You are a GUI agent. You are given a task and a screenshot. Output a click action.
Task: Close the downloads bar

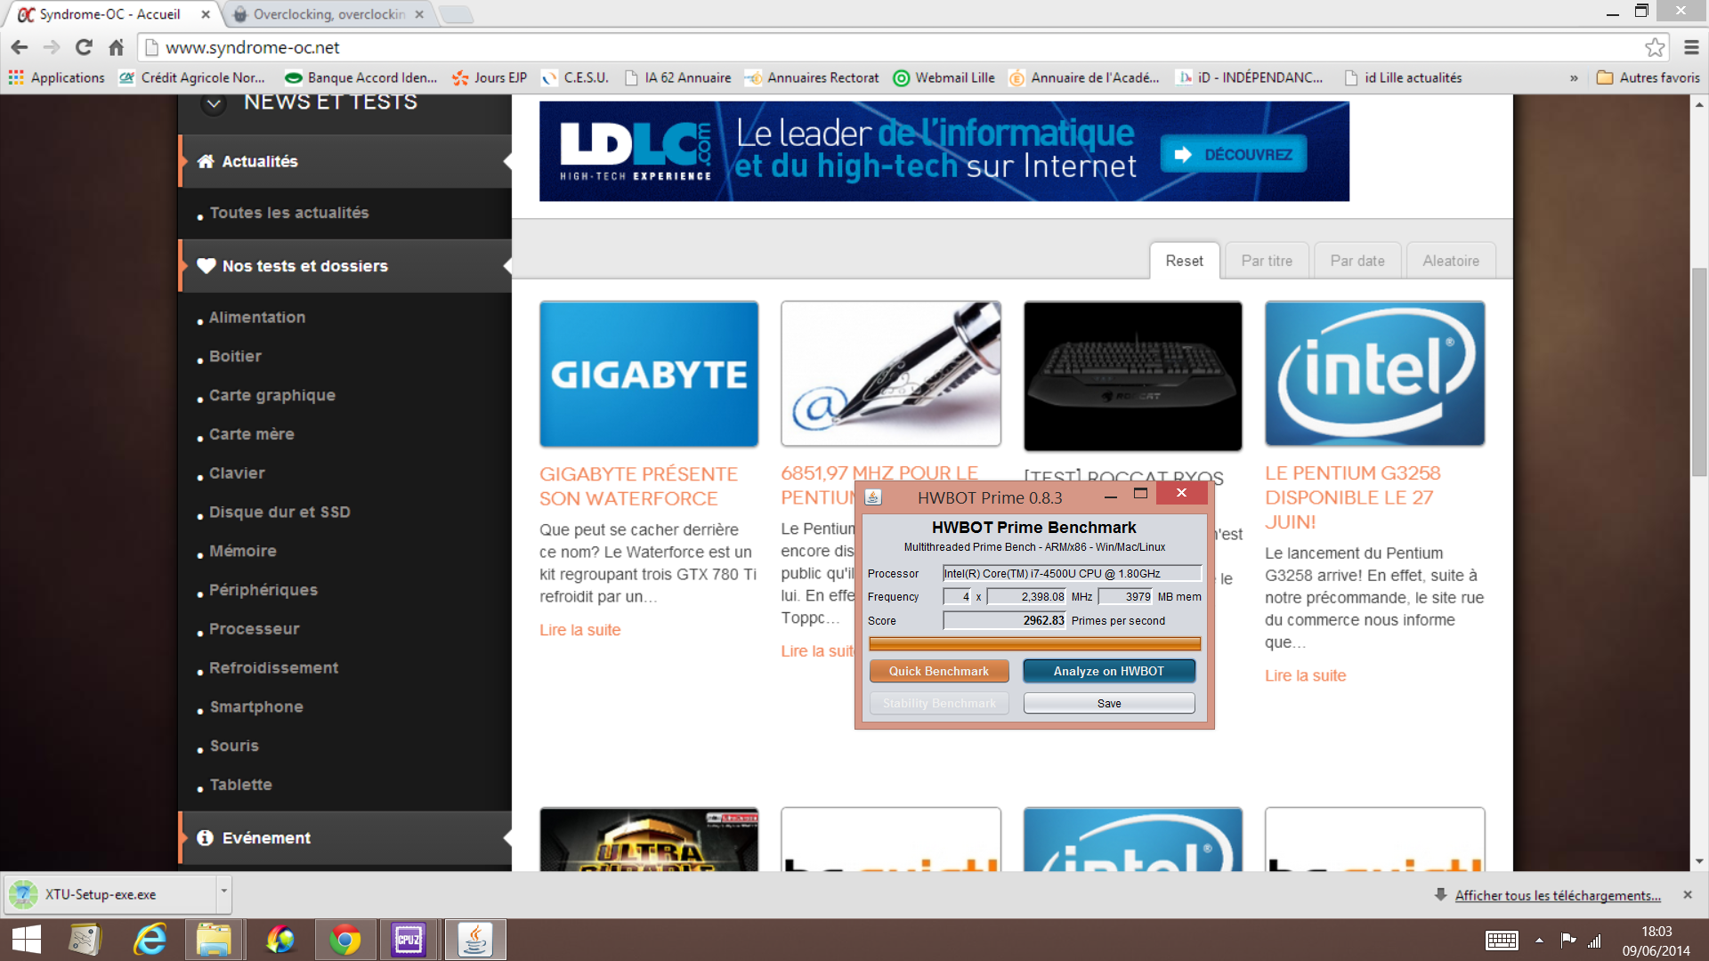coord(1688,894)
